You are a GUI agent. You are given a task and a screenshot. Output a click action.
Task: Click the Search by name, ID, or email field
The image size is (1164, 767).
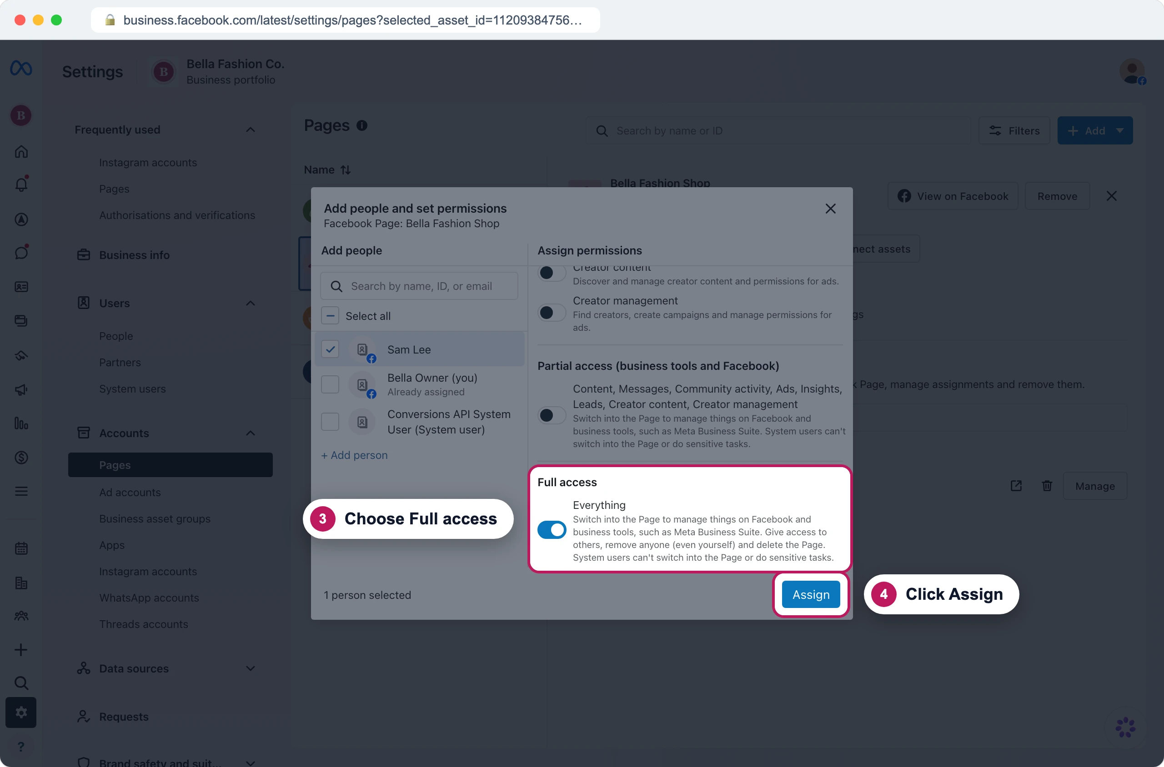(x=419, y=286)
